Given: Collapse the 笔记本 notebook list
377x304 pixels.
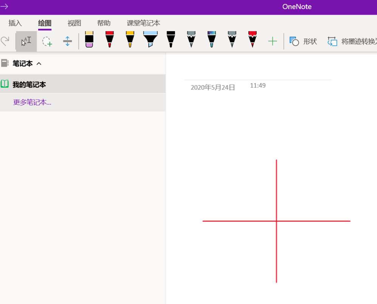Looking at the screenshot, I should (39, 64).
